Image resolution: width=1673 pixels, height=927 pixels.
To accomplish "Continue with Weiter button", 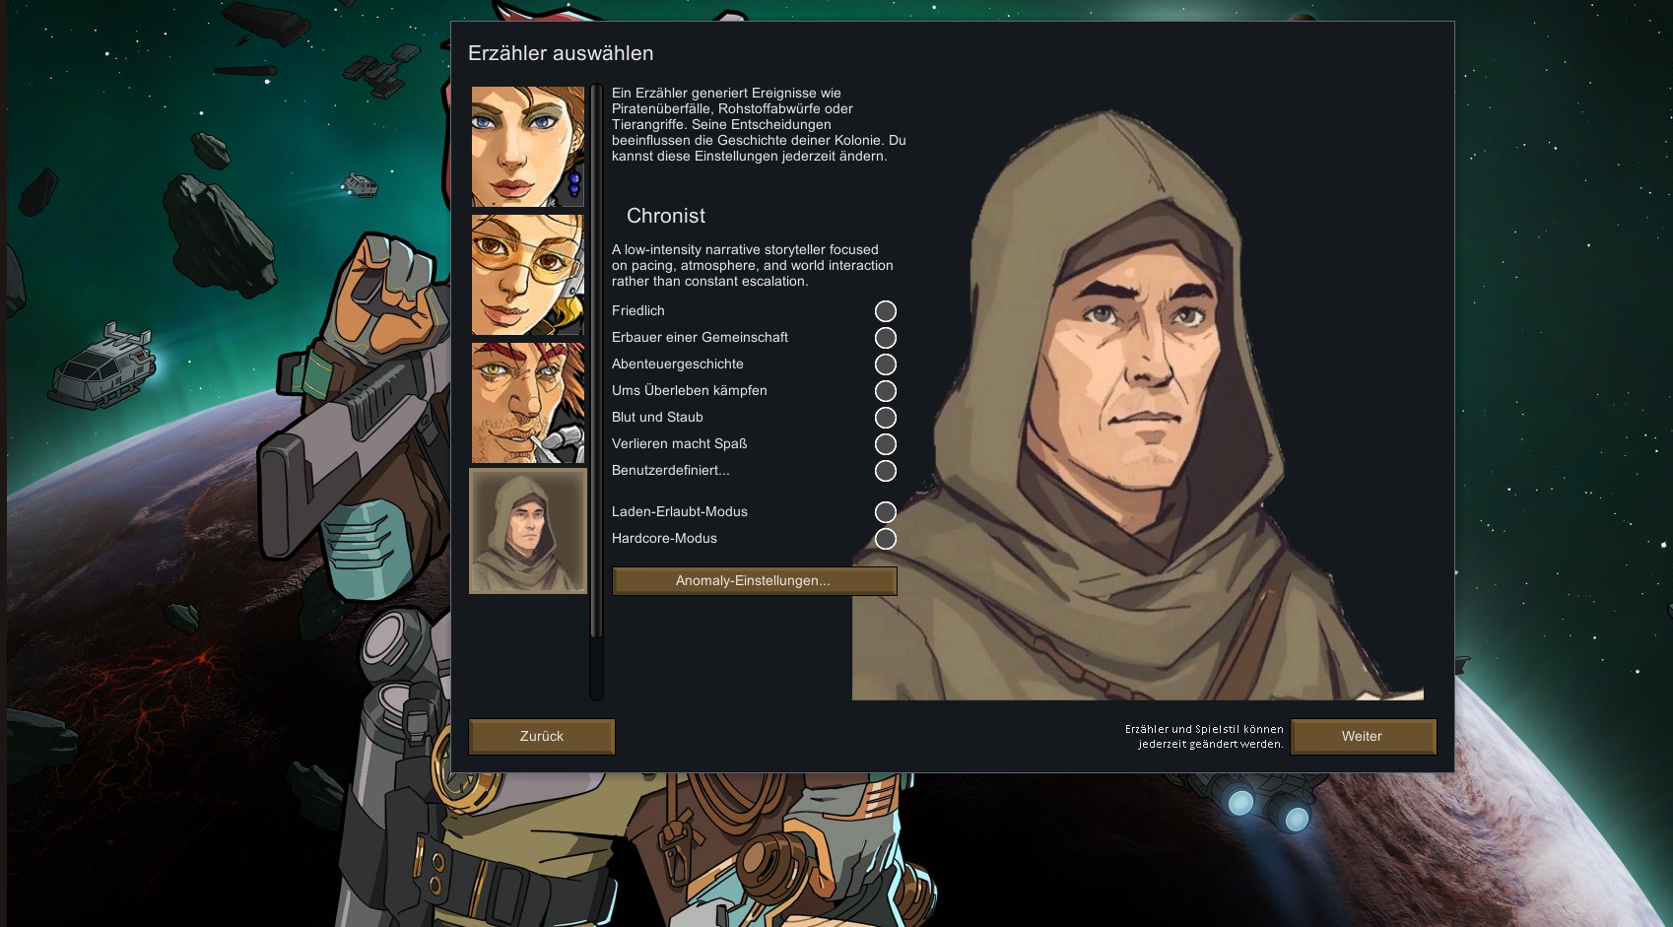I will (x=1363, y=736).
